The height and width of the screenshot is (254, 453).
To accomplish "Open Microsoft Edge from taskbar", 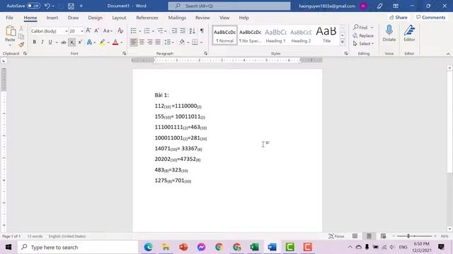I will coord(148,247).
